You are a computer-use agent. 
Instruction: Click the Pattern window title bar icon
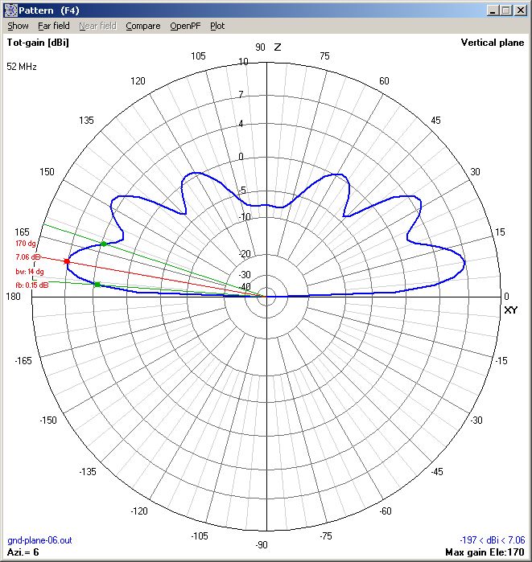pos(10,10)
